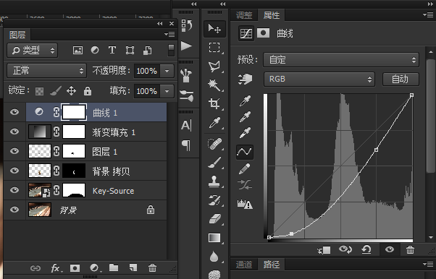
Task: Select the Clone Stamp tool
Action: (214, 181)
